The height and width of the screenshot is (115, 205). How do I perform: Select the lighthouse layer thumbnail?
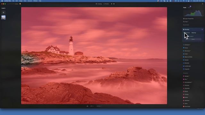tap(4, 17)
